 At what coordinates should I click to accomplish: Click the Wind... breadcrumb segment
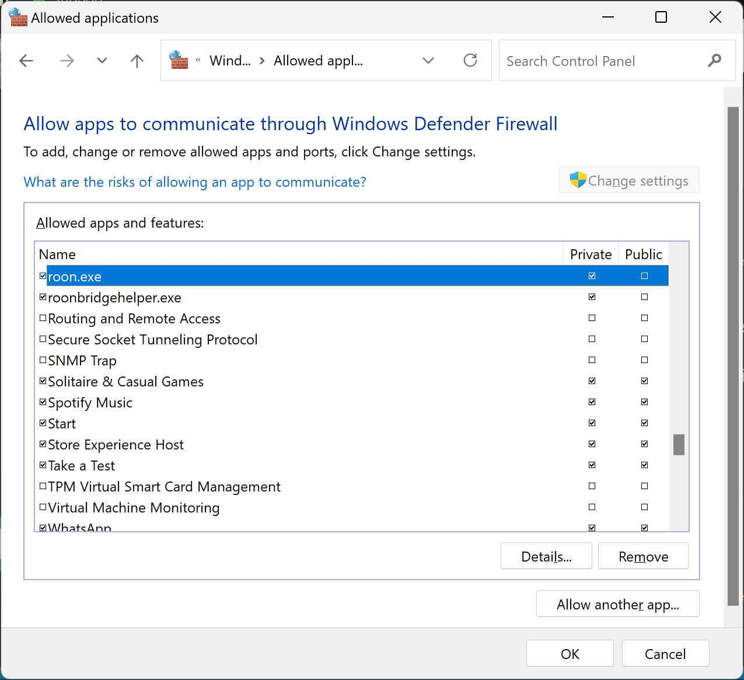click(x=230, y=61)
